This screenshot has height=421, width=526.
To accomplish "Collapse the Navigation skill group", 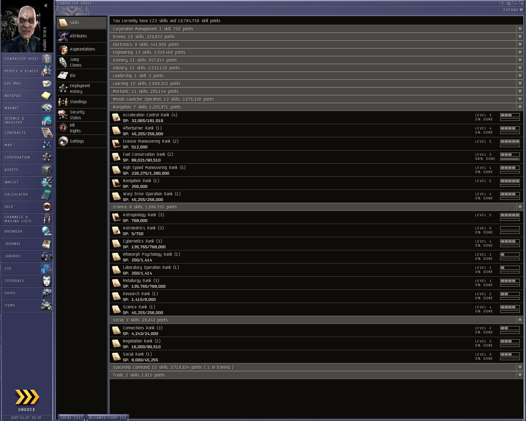I will (520, 107).
